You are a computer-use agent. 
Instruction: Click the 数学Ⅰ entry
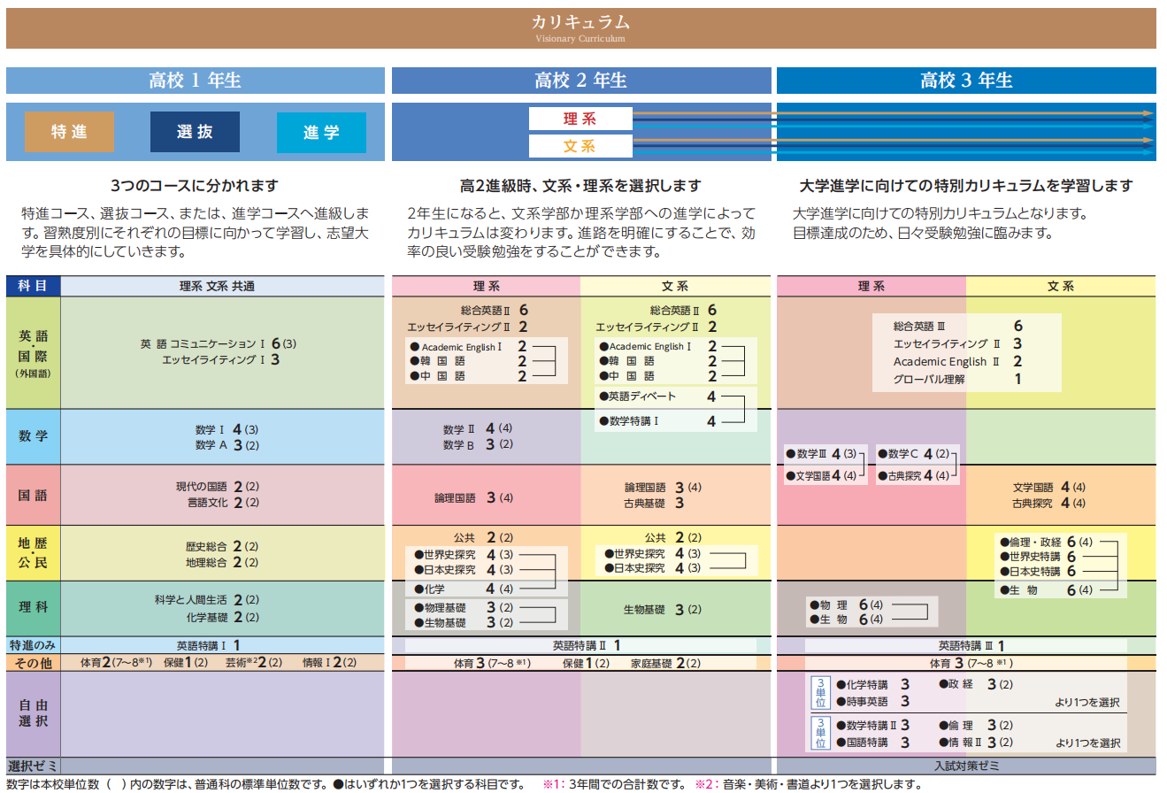point(226,429)
